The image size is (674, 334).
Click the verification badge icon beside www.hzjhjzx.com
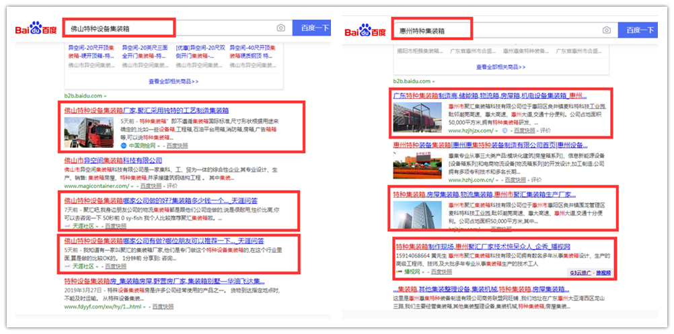pos(505,130)
